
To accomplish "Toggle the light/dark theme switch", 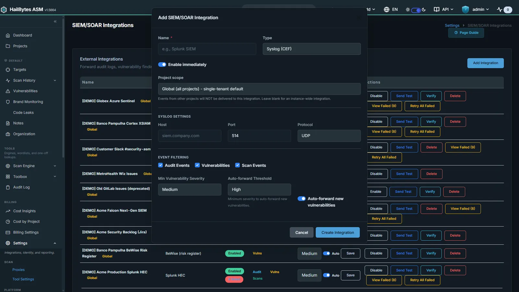I will tap(416, 10).
